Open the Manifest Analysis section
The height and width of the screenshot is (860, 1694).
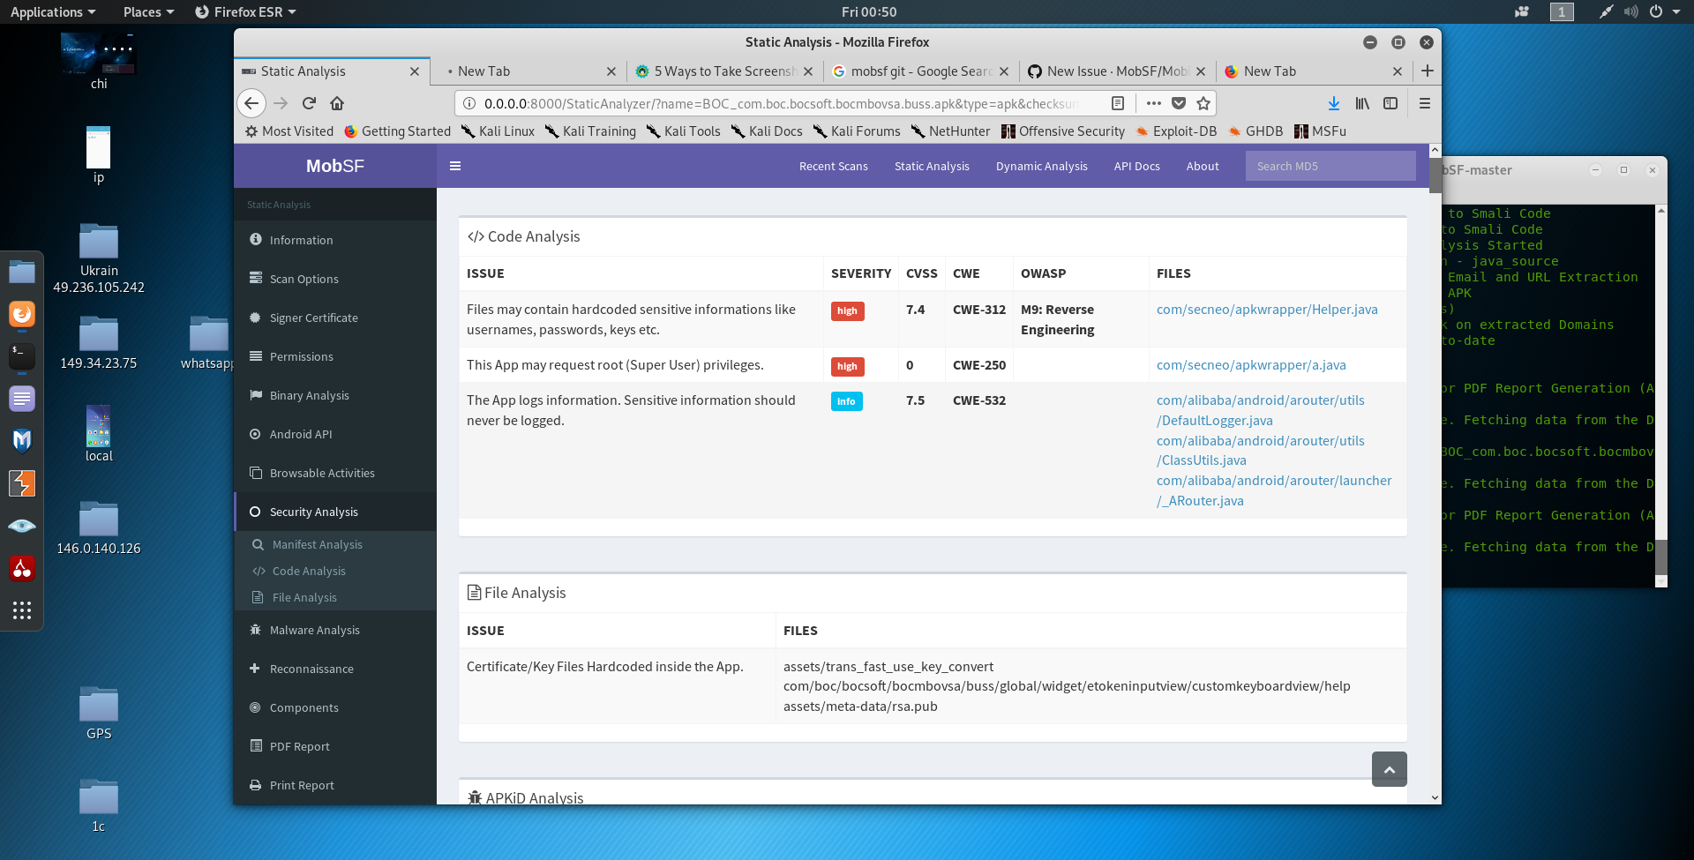pyautogui.click(x=317, y=544)
